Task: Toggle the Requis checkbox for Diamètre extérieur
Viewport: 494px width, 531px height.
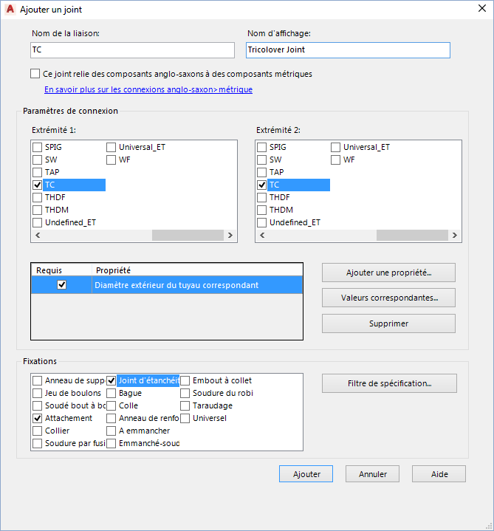Action: 62,285
